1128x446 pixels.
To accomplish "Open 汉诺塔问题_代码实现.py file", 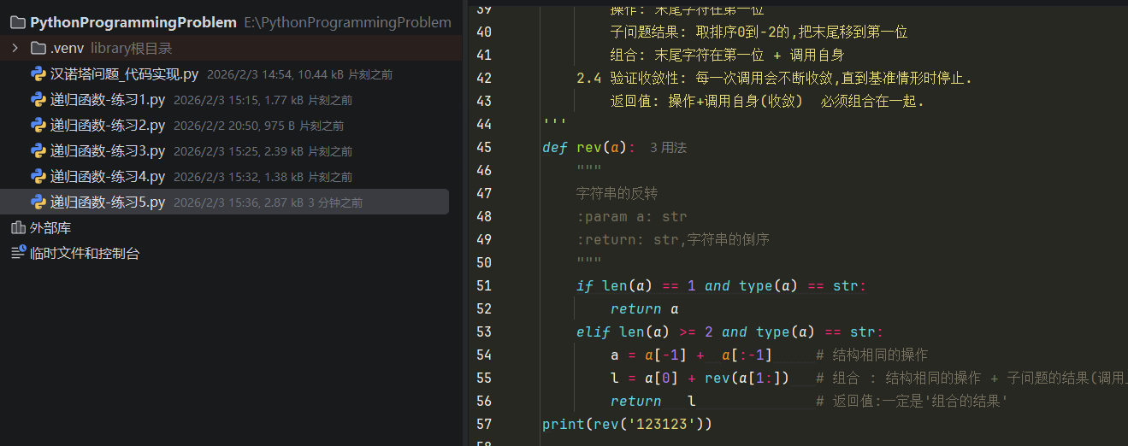I will [x=124, y=74].
